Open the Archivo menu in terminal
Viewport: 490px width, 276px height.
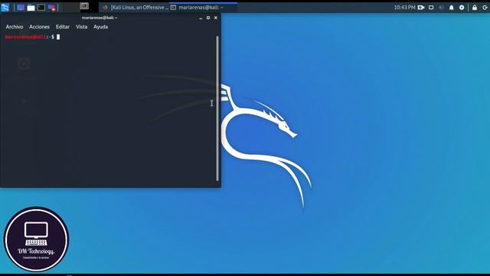pyautogui.click(x=15, y=27)
